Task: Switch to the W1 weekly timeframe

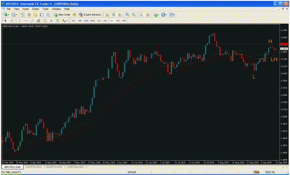Action: (118, 21)
